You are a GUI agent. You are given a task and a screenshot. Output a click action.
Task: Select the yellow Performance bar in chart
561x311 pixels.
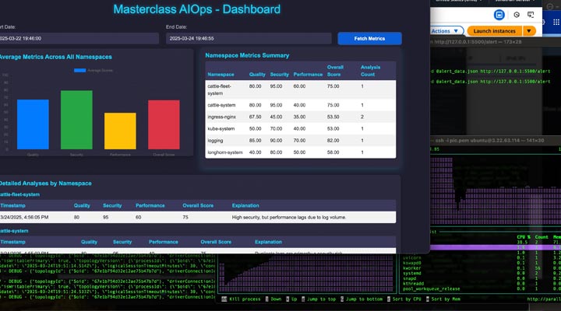coord(120,131)
